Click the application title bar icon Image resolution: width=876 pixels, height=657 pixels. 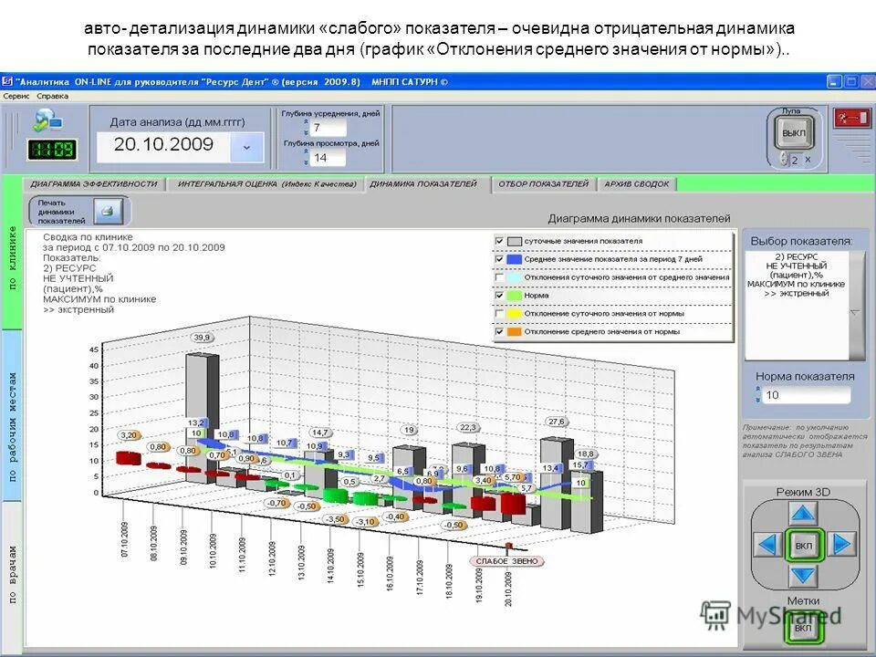coord(7,81)
